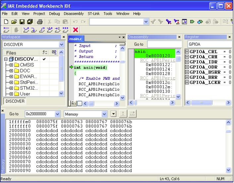Open the Memory Go to address dropdown

pyautogui.click(x=57, y=114)
